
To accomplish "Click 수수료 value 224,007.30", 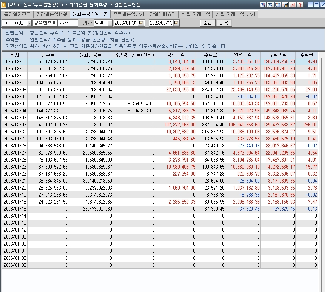I will tap(213, 89).
